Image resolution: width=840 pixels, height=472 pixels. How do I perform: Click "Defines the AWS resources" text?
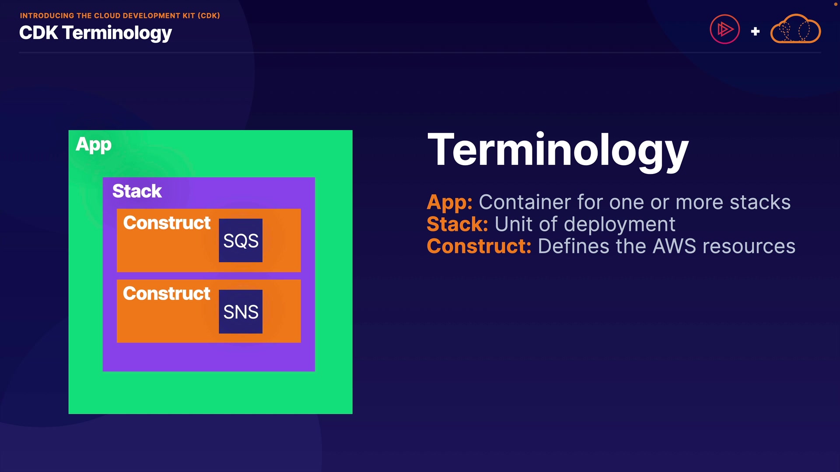(666, 246)
